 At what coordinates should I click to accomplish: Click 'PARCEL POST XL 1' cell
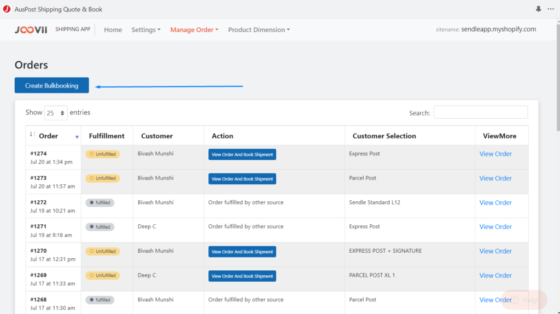[x=372, y=275]
